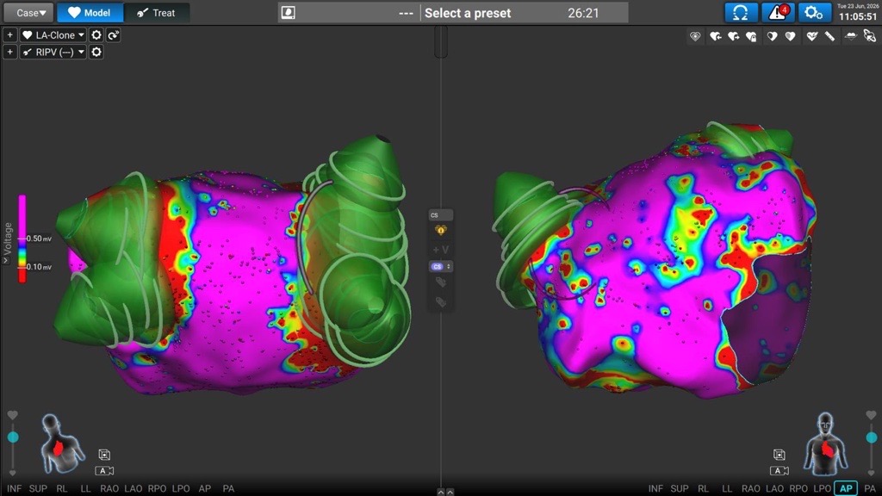Open the RIPV (--) dropdown
Viewport: 882px width, 496px height.
pyautogui.click(x=53, y=53)
